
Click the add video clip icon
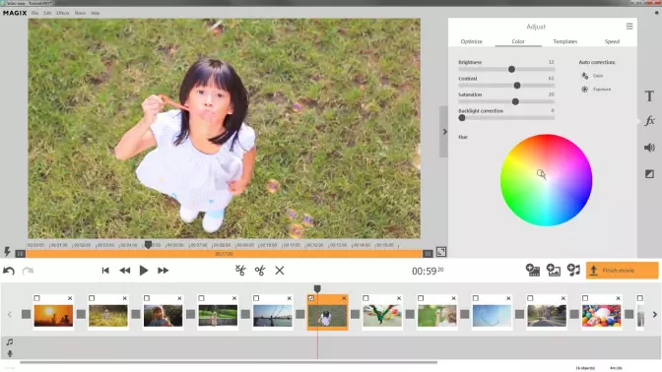click(533, 270)
